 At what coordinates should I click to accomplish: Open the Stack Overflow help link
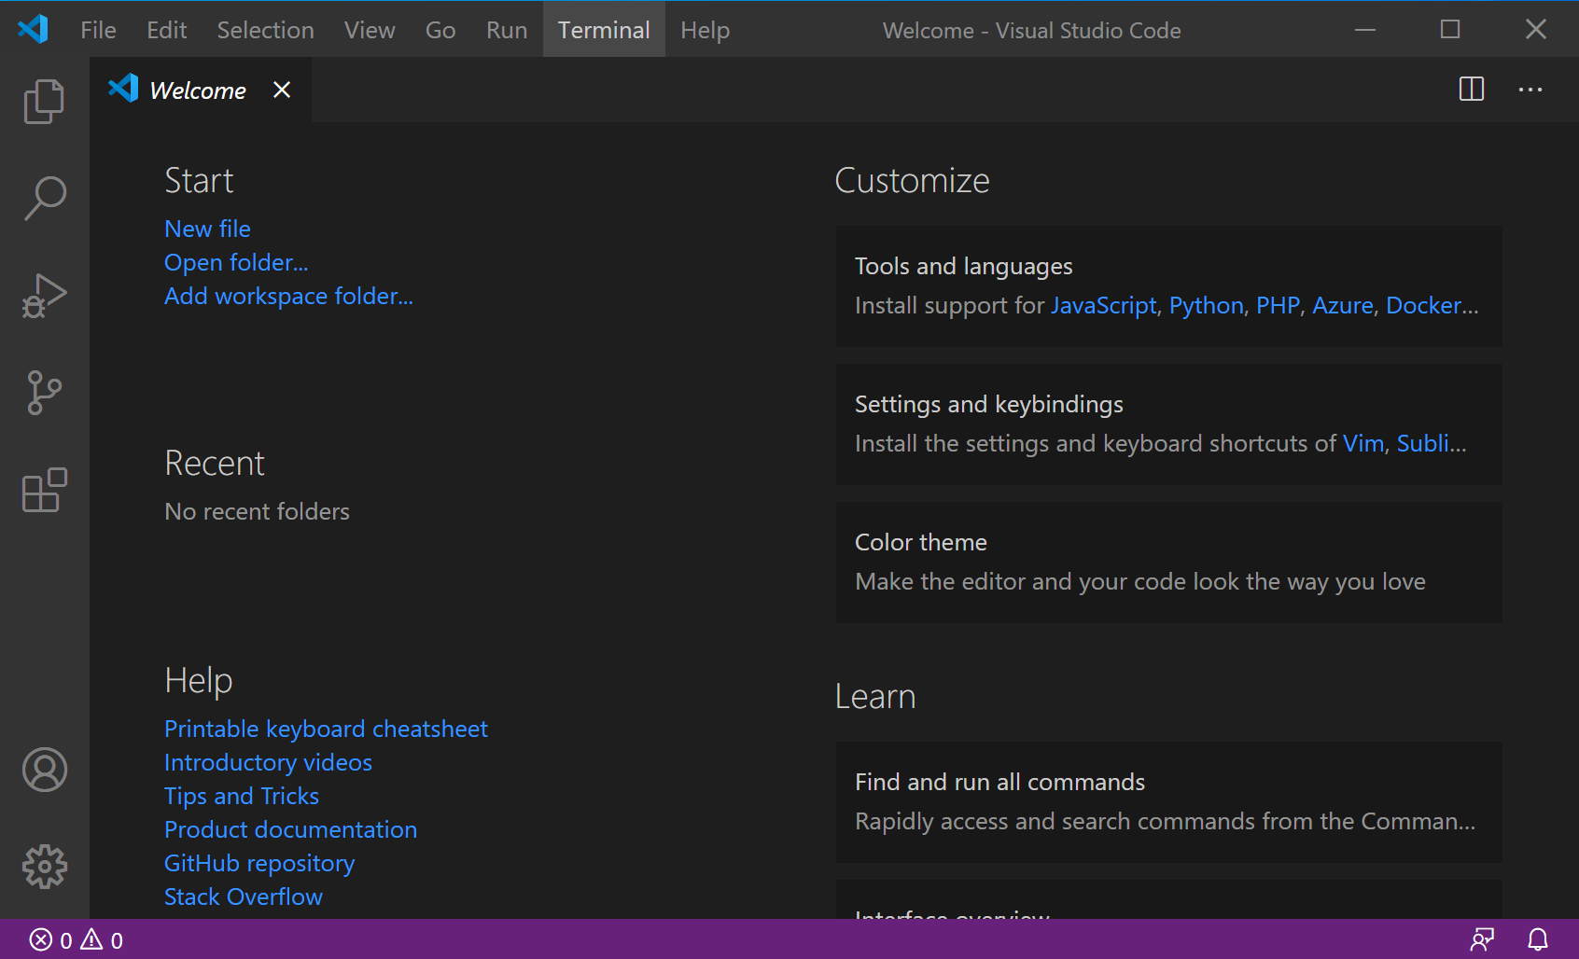pyautogui.click(x=243, y=896)
